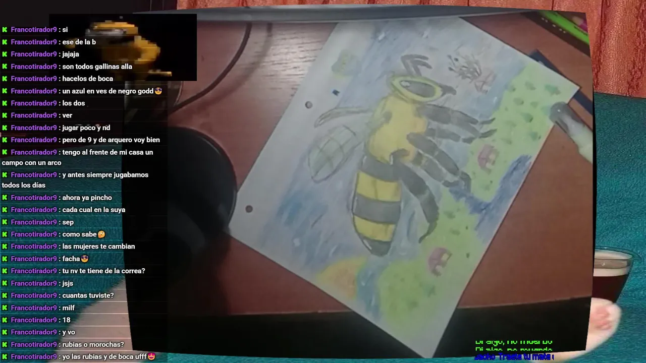Click the pixelated webcam overlay above chat
The image size is (646, 363).
[124, 47]
